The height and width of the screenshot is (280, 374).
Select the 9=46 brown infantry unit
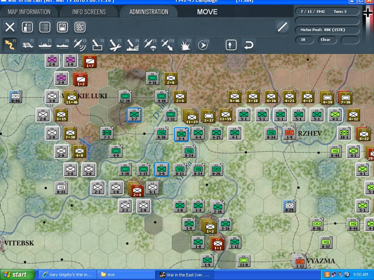(234, 97)
